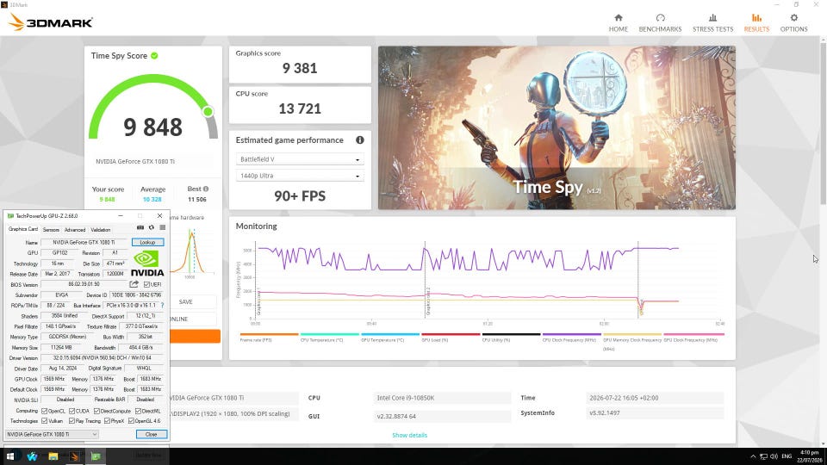Open the STRESS TESTS section
The width and height of the screenshot is (827, 465).
pyautogui.click(x=712, y=23)
